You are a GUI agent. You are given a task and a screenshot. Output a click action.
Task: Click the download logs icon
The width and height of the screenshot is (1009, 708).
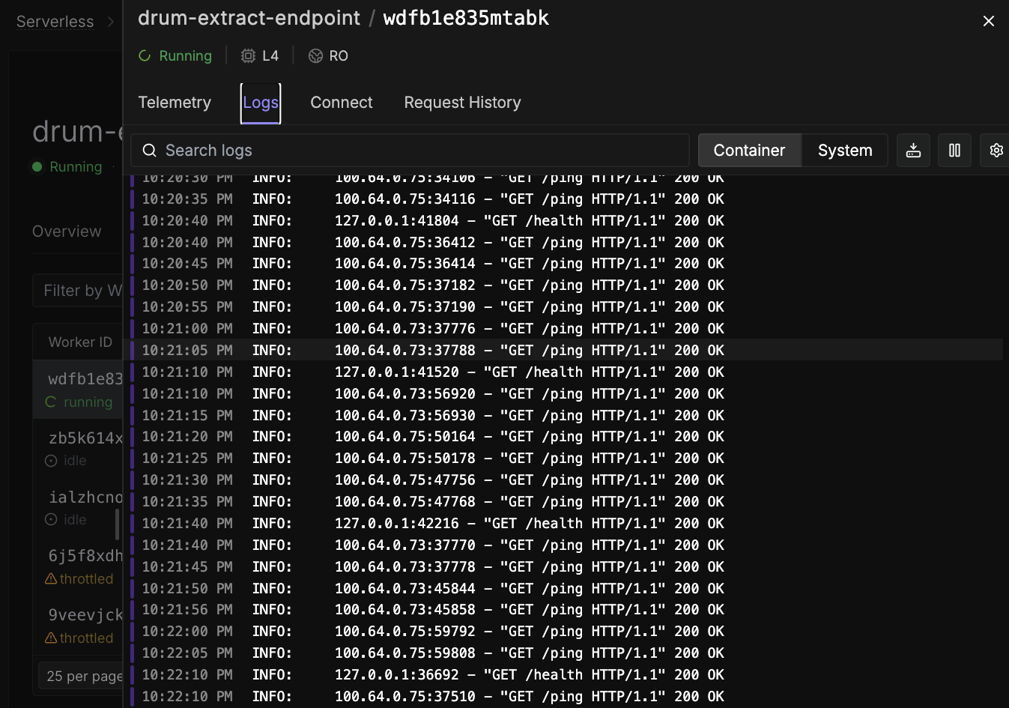[913, 150]
